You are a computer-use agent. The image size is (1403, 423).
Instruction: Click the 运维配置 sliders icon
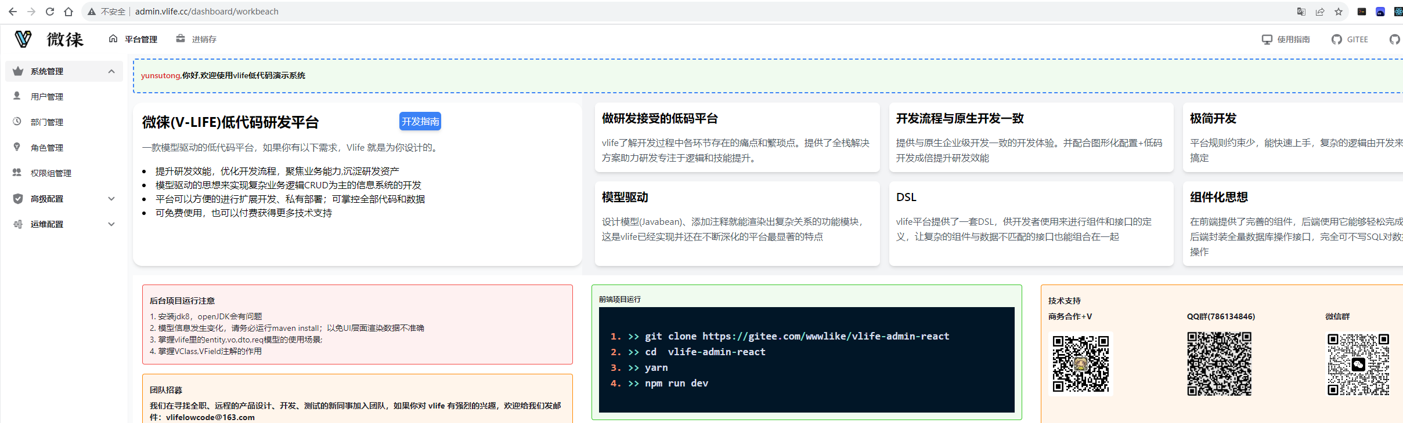pyautogui.click(x=18, y=224)
